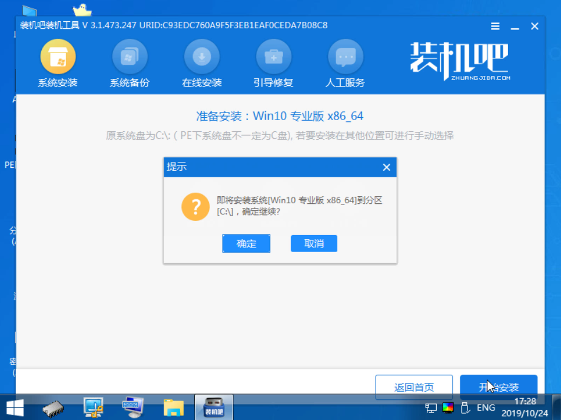
Task: Cancel the prompt by clicking 取消
Action: pos(314,243)
